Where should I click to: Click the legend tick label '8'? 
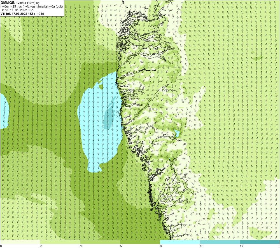coord(161,246)
